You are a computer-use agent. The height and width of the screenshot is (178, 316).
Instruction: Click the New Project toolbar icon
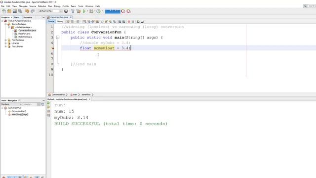(x=9, y=11)
